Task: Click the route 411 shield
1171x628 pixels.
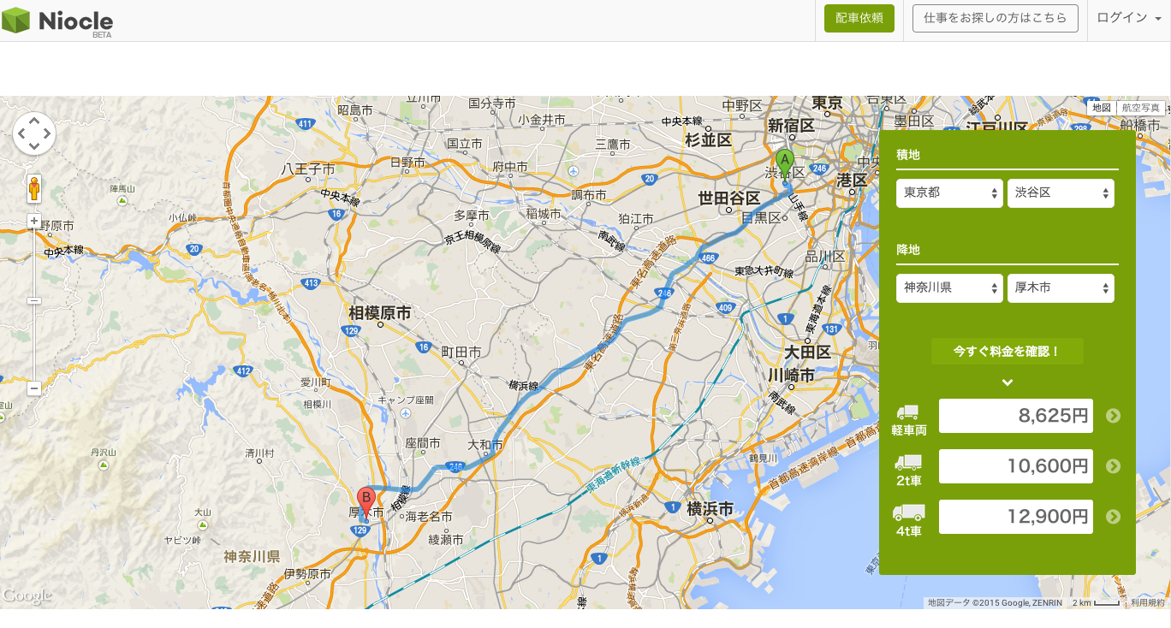Action: (305, 124)
